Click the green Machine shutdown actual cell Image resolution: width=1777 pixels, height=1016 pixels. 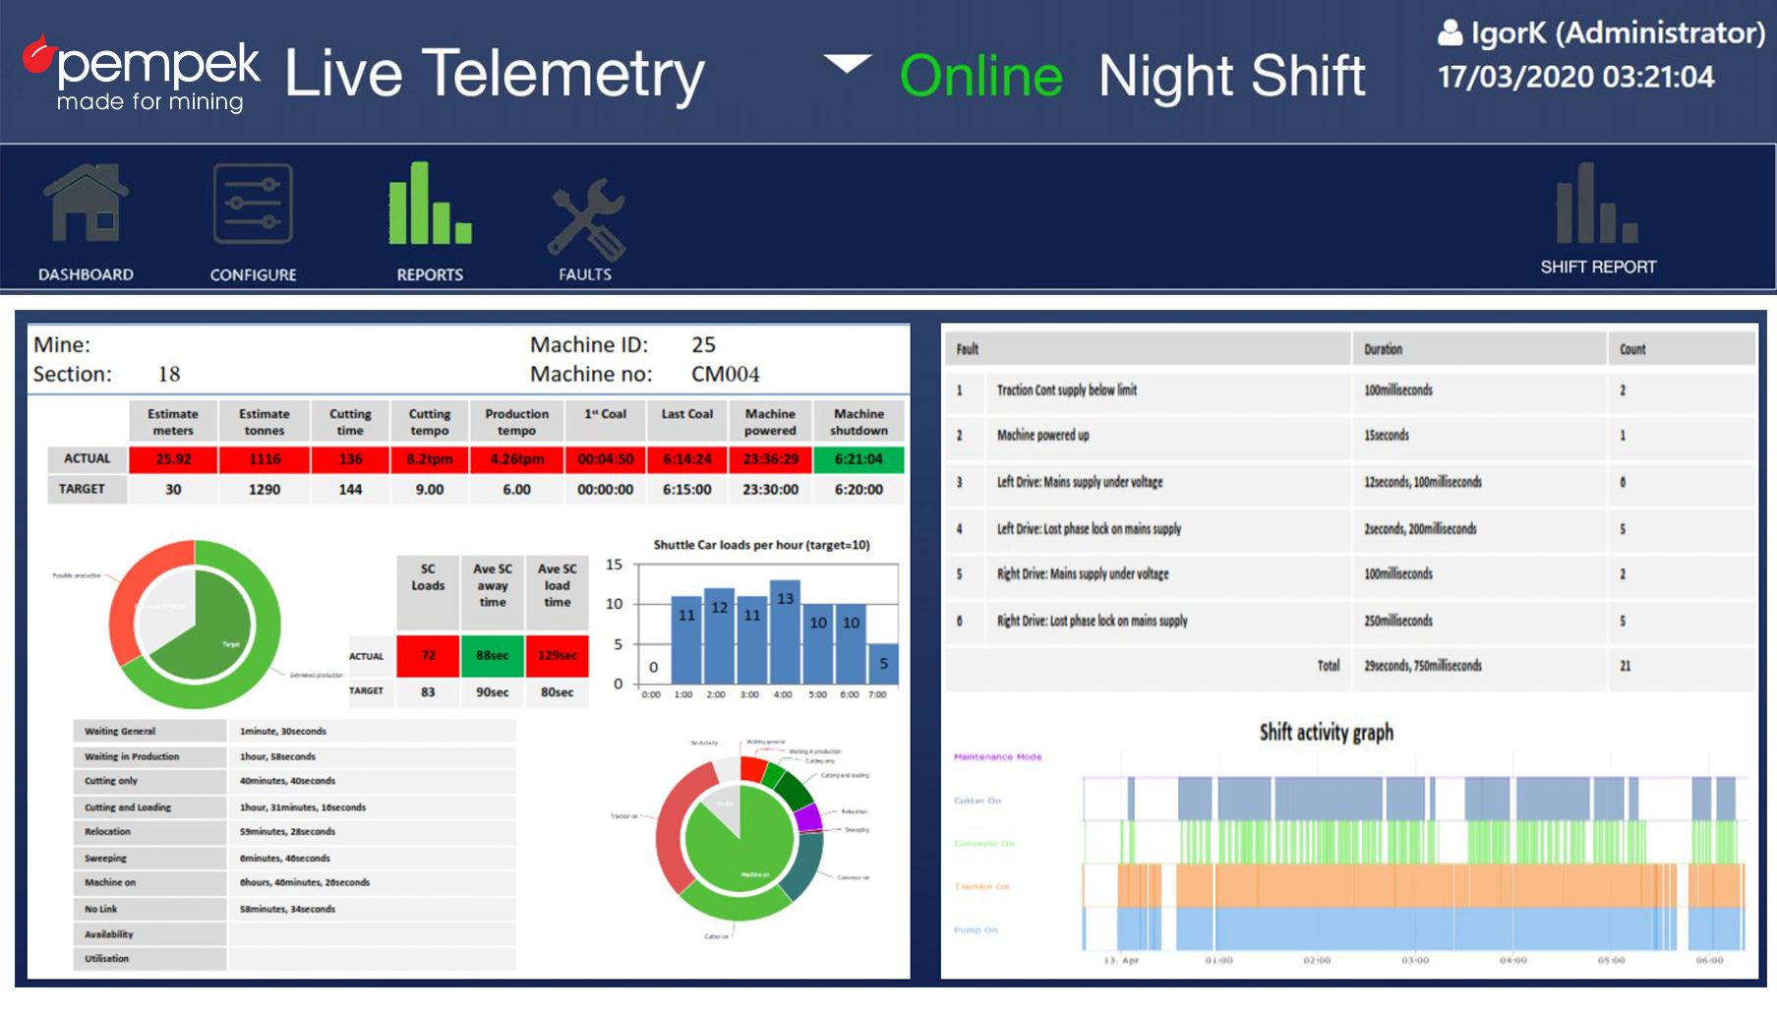pos(859,459)
